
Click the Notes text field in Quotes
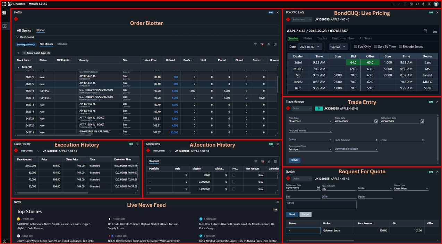click(x=321, y=205)
